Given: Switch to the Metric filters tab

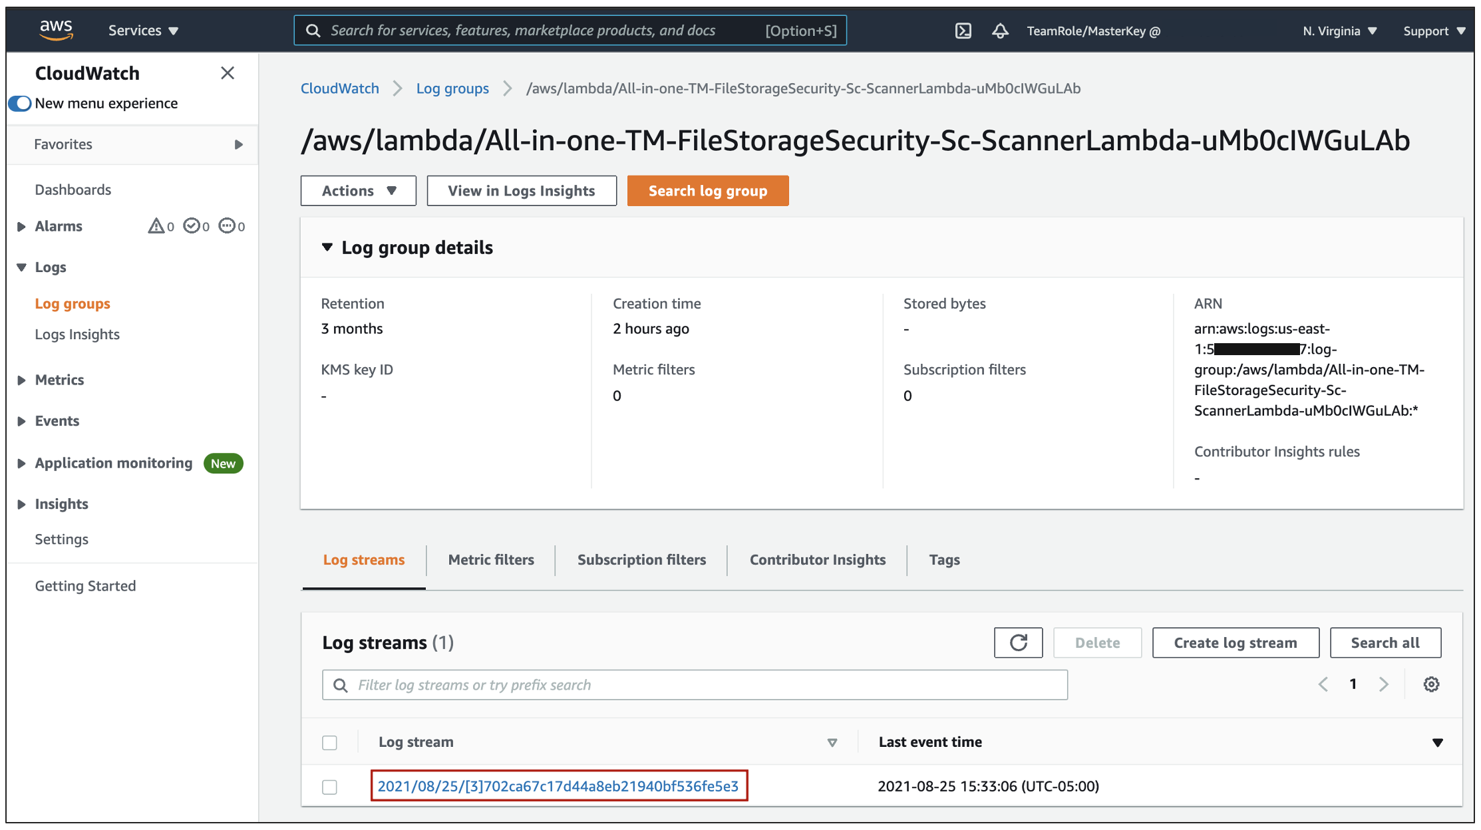Looking at the screenshot, I should (491, 560).
